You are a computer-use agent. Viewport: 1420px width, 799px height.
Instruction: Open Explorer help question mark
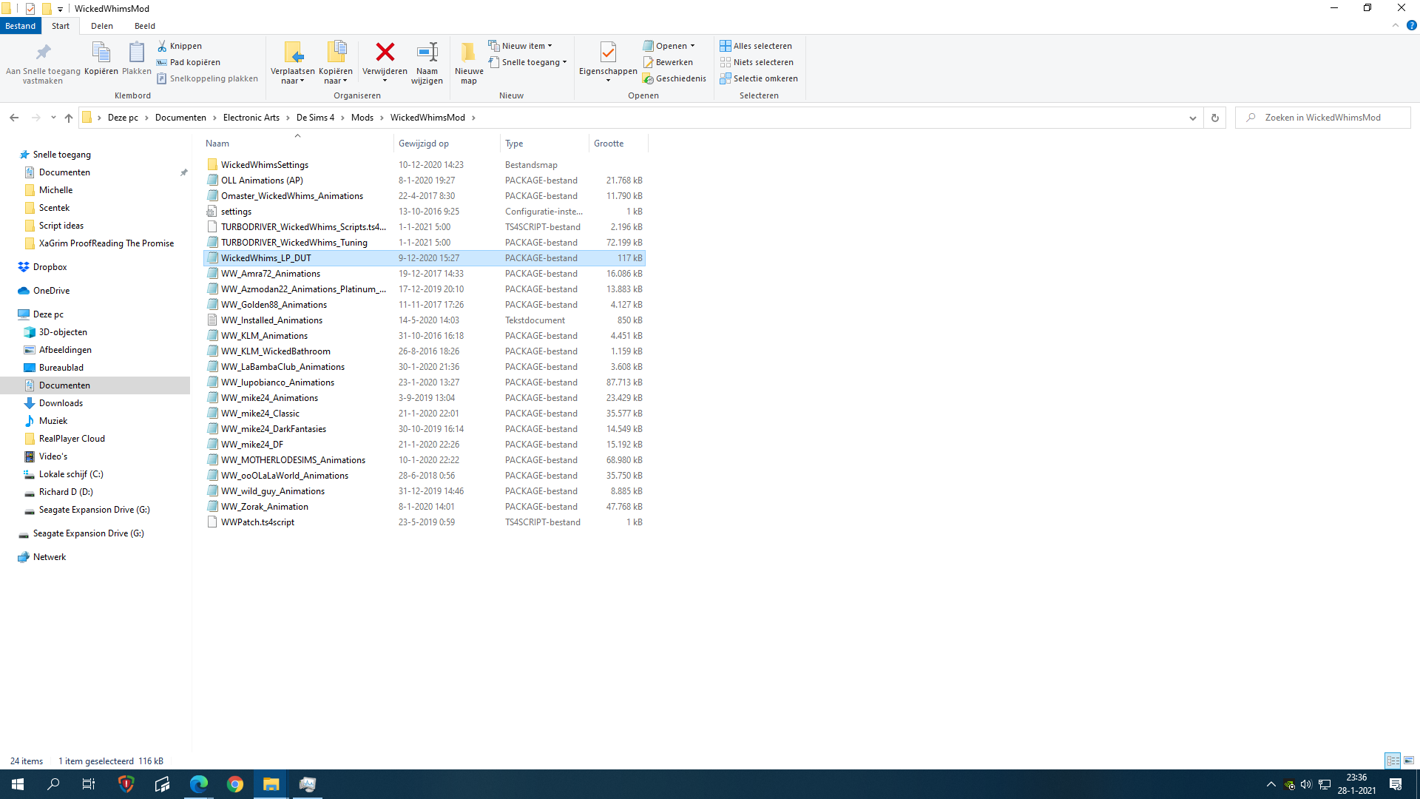(1411, 26)
